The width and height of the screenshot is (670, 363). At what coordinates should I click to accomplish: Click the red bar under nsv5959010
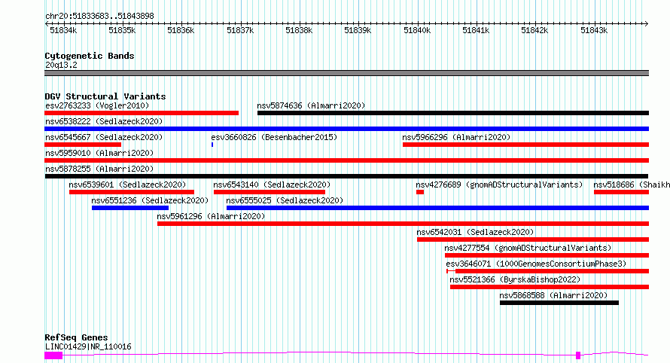[346, 160]
